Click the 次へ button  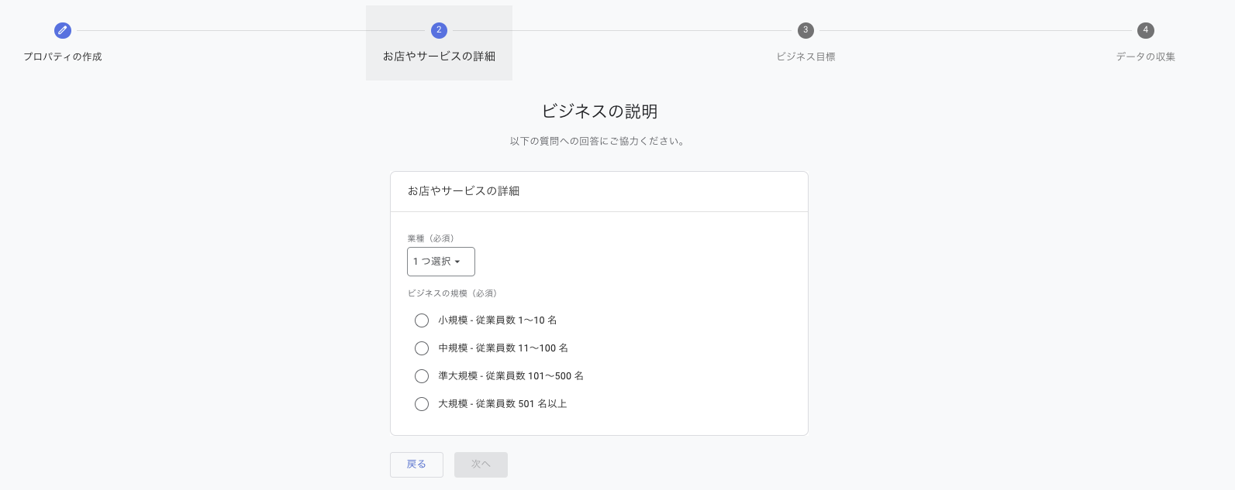(481, 464)
